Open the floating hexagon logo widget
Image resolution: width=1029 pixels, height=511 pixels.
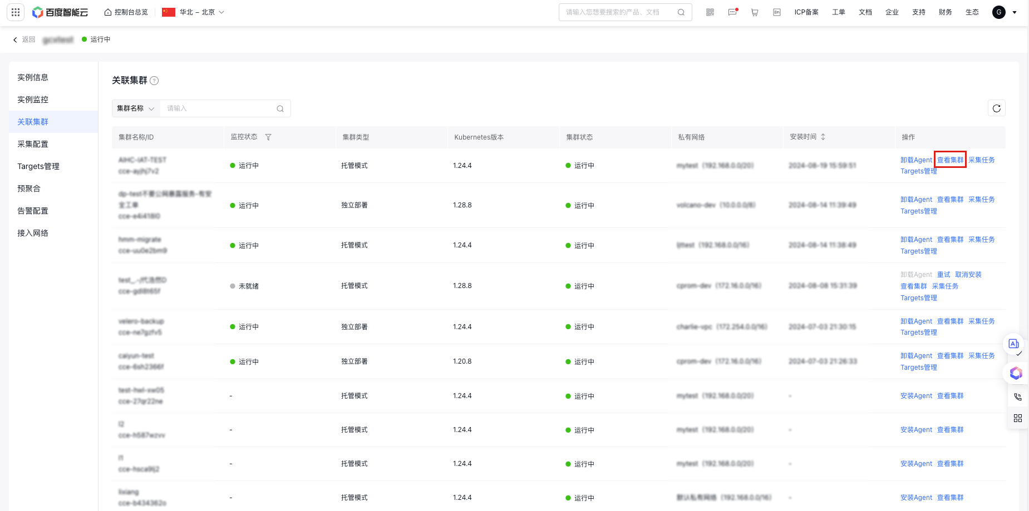pyautogui.click(x=1016, y=373)
